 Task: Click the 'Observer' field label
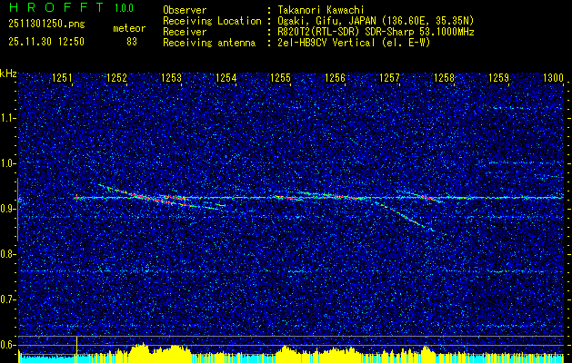[x=185, y=10]
